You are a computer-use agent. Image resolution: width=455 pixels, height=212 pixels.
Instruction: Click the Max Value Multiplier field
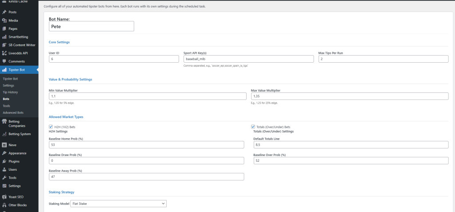(x=350, y=96)
